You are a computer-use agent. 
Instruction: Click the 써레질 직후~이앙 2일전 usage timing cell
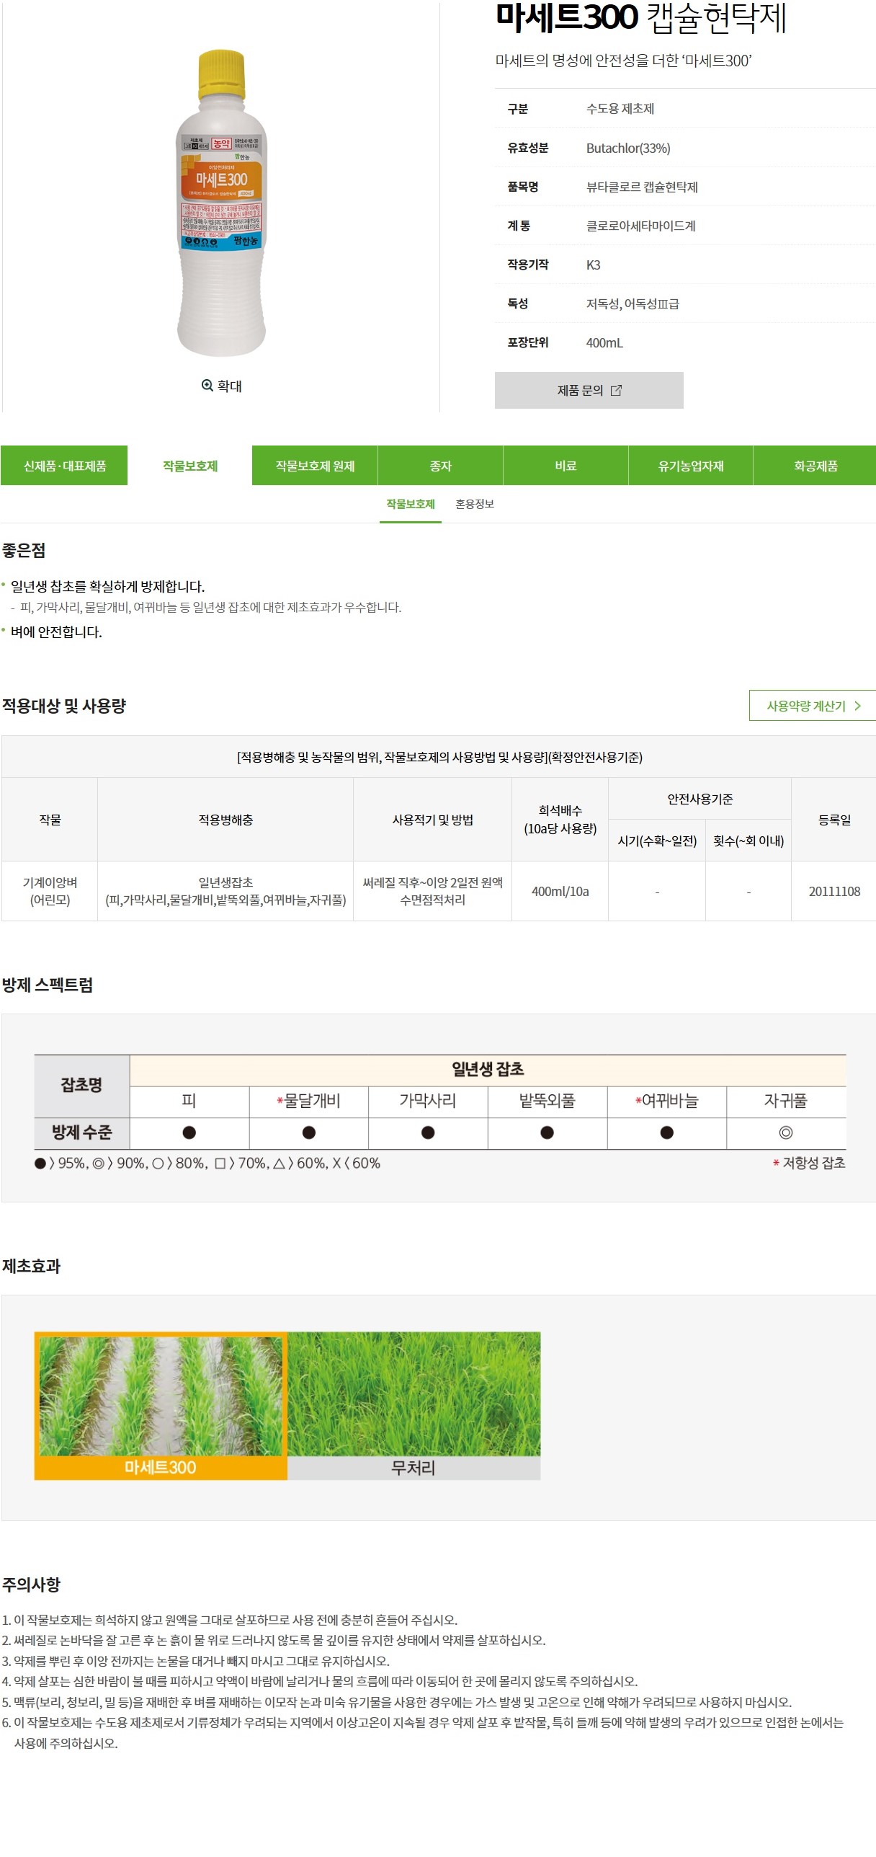(433, 892)
